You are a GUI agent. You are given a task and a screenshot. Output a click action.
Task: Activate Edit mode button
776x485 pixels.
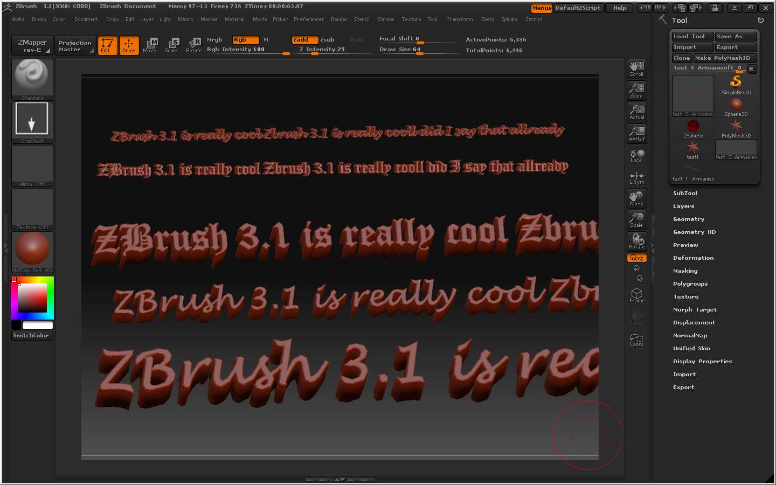click(x=107, y=45)
